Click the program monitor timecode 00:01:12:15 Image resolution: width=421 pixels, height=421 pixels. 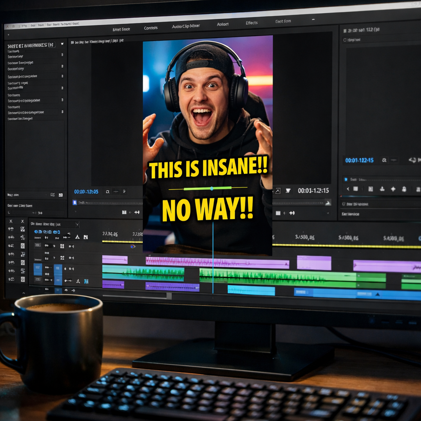[x=313, y=191]
